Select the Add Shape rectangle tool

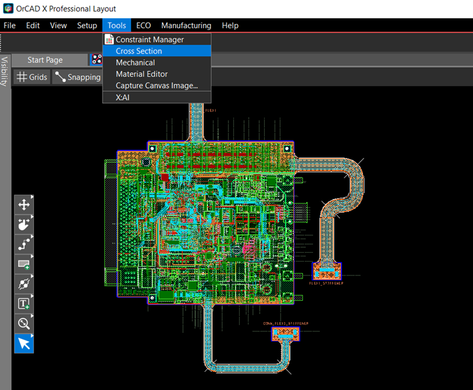(x=24, y=264)
